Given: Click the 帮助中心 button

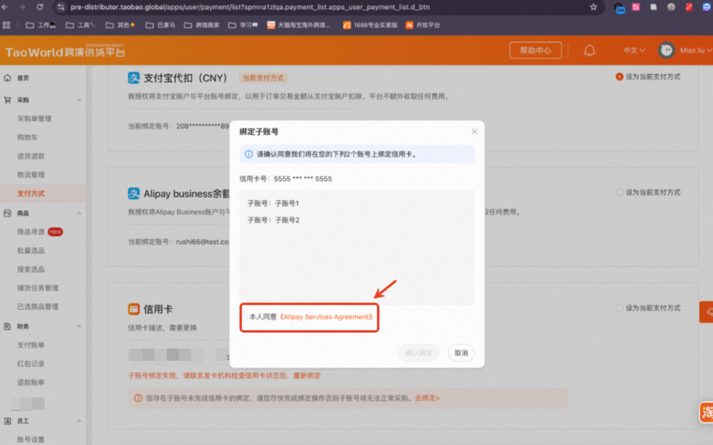Looking at the screenshot, I should [535, 50].
